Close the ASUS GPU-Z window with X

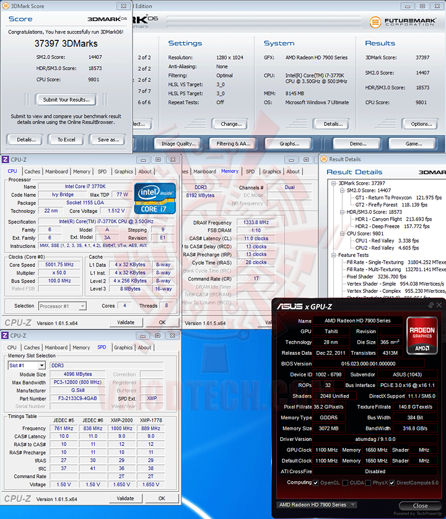coord(439,305)
